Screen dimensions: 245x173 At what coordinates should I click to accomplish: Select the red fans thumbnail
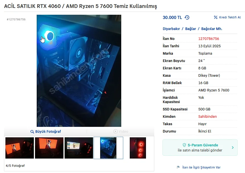(x=138, y=148)
